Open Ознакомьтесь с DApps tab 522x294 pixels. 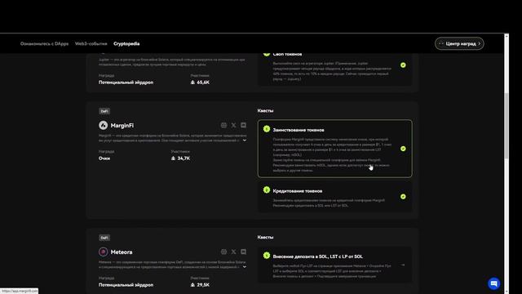pyautogui.click(x=44, y=43)
